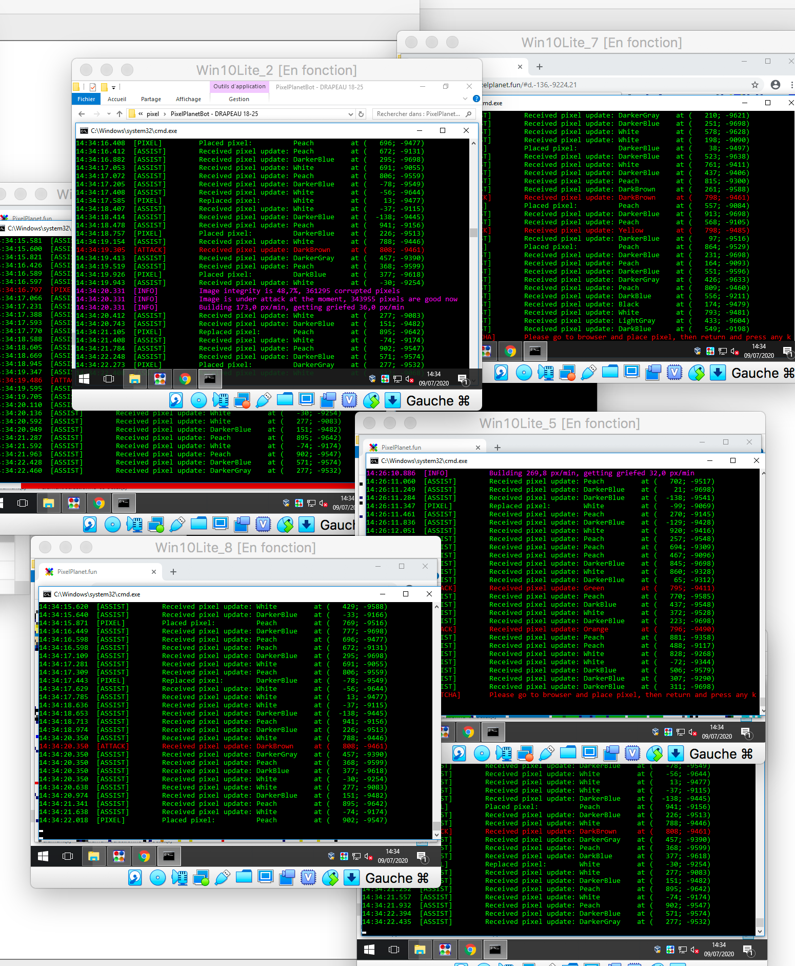
Task: Click the pixel breadcrumb in Explorer address bar
Action: [x=153, y=114]
